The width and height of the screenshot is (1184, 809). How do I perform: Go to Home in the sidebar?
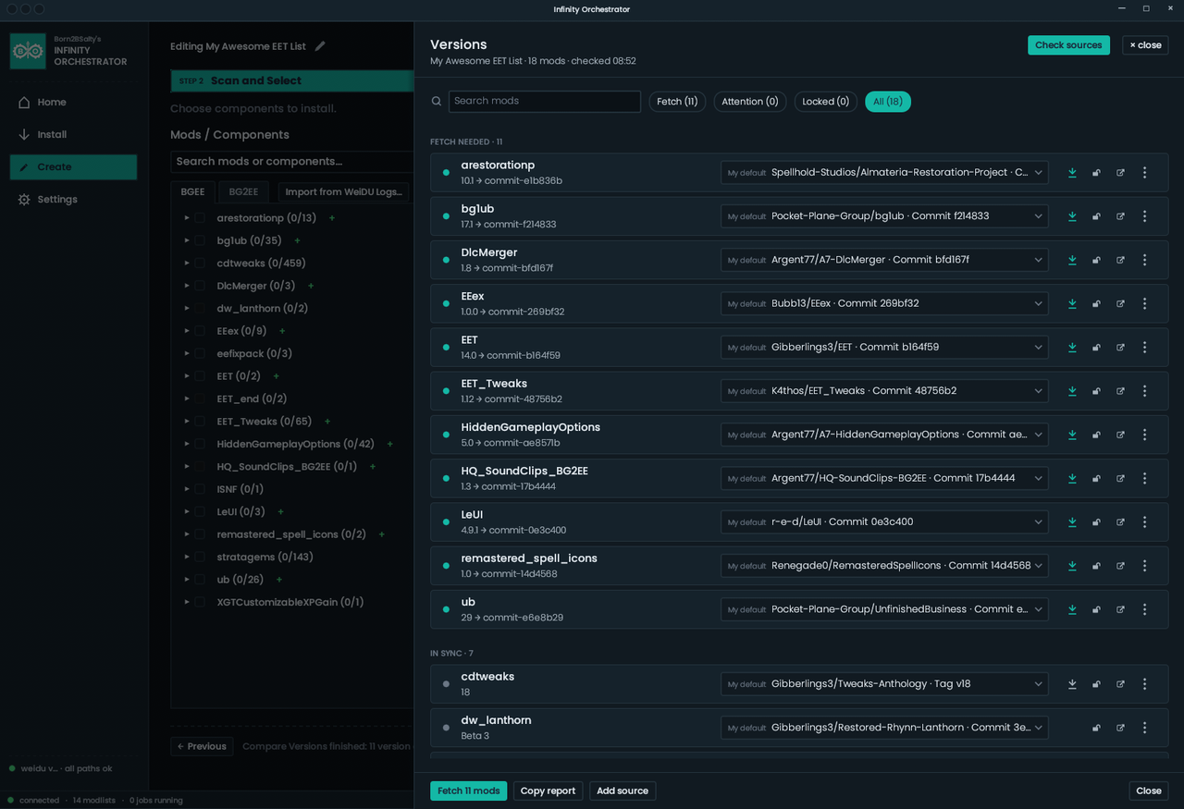click(73, 103)
